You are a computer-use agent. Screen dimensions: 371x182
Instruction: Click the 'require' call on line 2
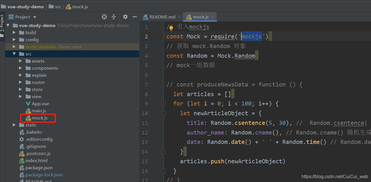coord(222,36)
